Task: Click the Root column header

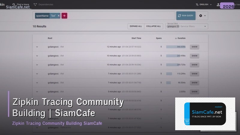Action: tap(50, 38)
